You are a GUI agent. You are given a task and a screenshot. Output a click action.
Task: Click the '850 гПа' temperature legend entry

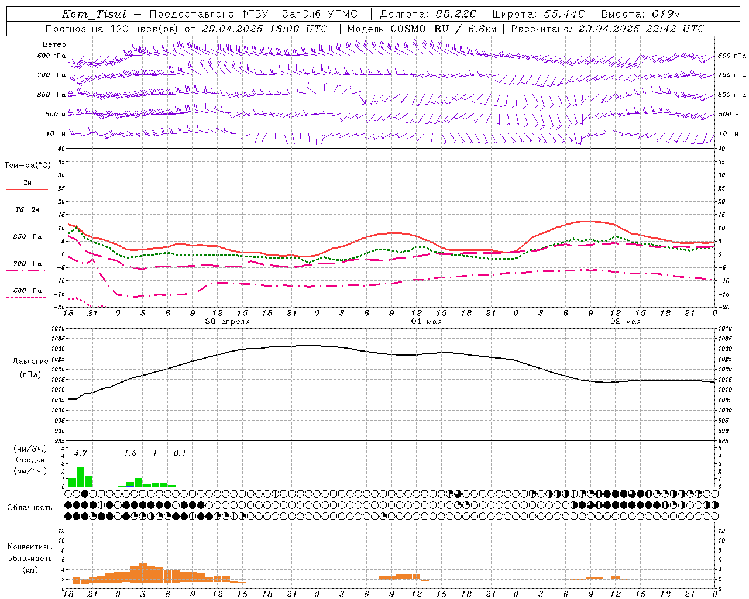[27, 237]
